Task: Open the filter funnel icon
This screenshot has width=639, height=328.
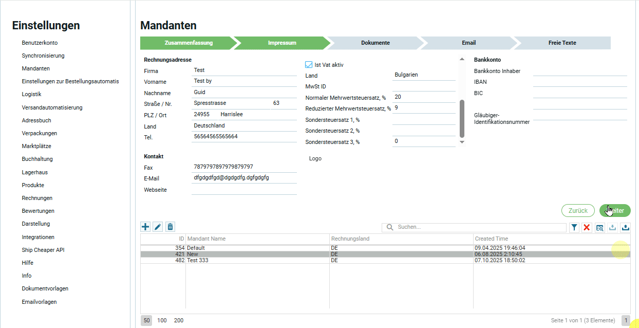Action: click(574, 227)
